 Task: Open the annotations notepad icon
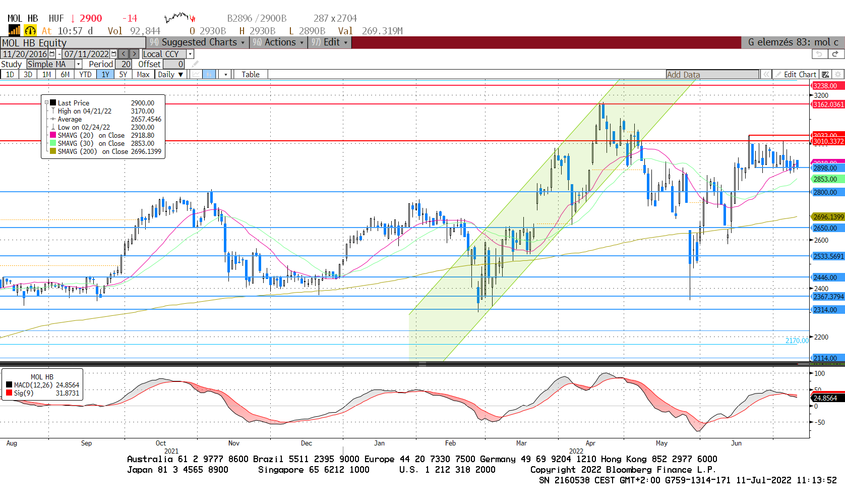[825, 75]
